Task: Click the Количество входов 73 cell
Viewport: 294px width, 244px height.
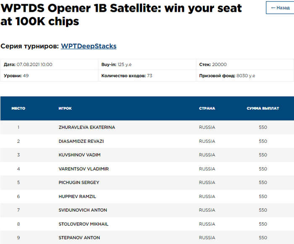Action: 127,76
